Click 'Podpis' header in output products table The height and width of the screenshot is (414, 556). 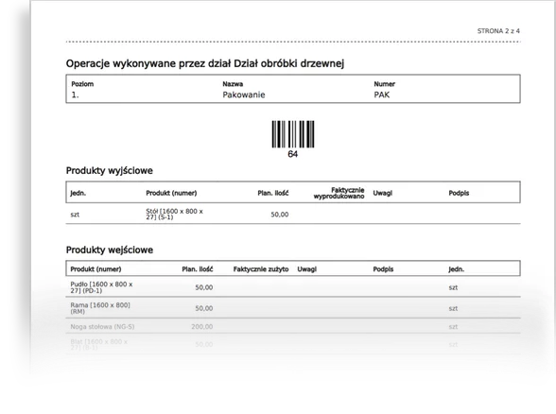click(459, 193)
